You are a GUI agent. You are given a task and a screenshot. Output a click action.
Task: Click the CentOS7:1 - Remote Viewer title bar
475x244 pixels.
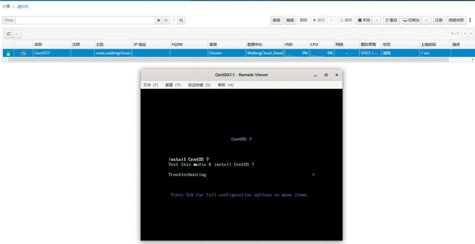click(241, 75)
